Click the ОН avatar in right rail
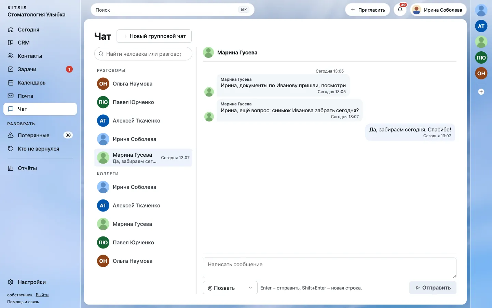Viewport: 492px width, 308px height. tap(481, 73)
